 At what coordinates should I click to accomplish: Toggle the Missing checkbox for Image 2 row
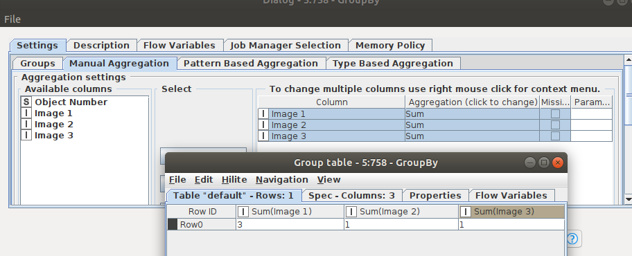[x=555, y=125]
